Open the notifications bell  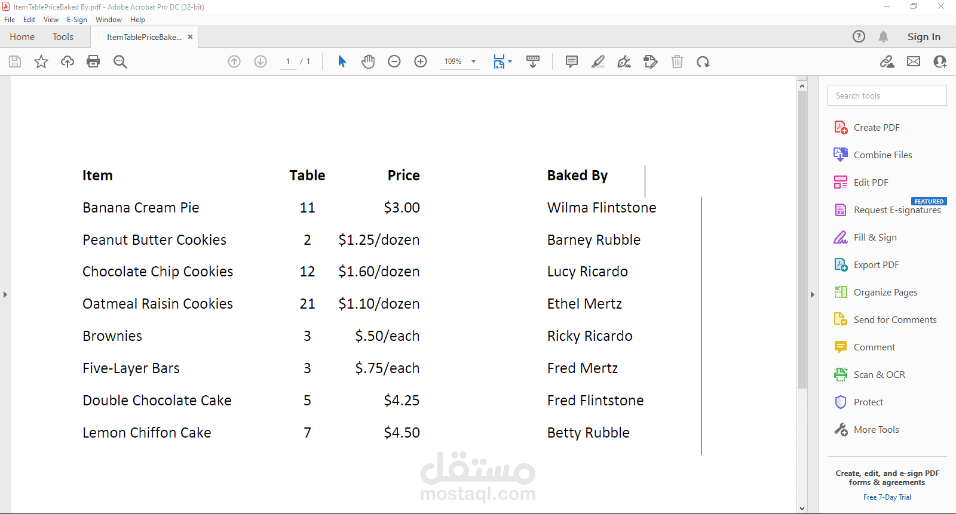click(883, 36)
